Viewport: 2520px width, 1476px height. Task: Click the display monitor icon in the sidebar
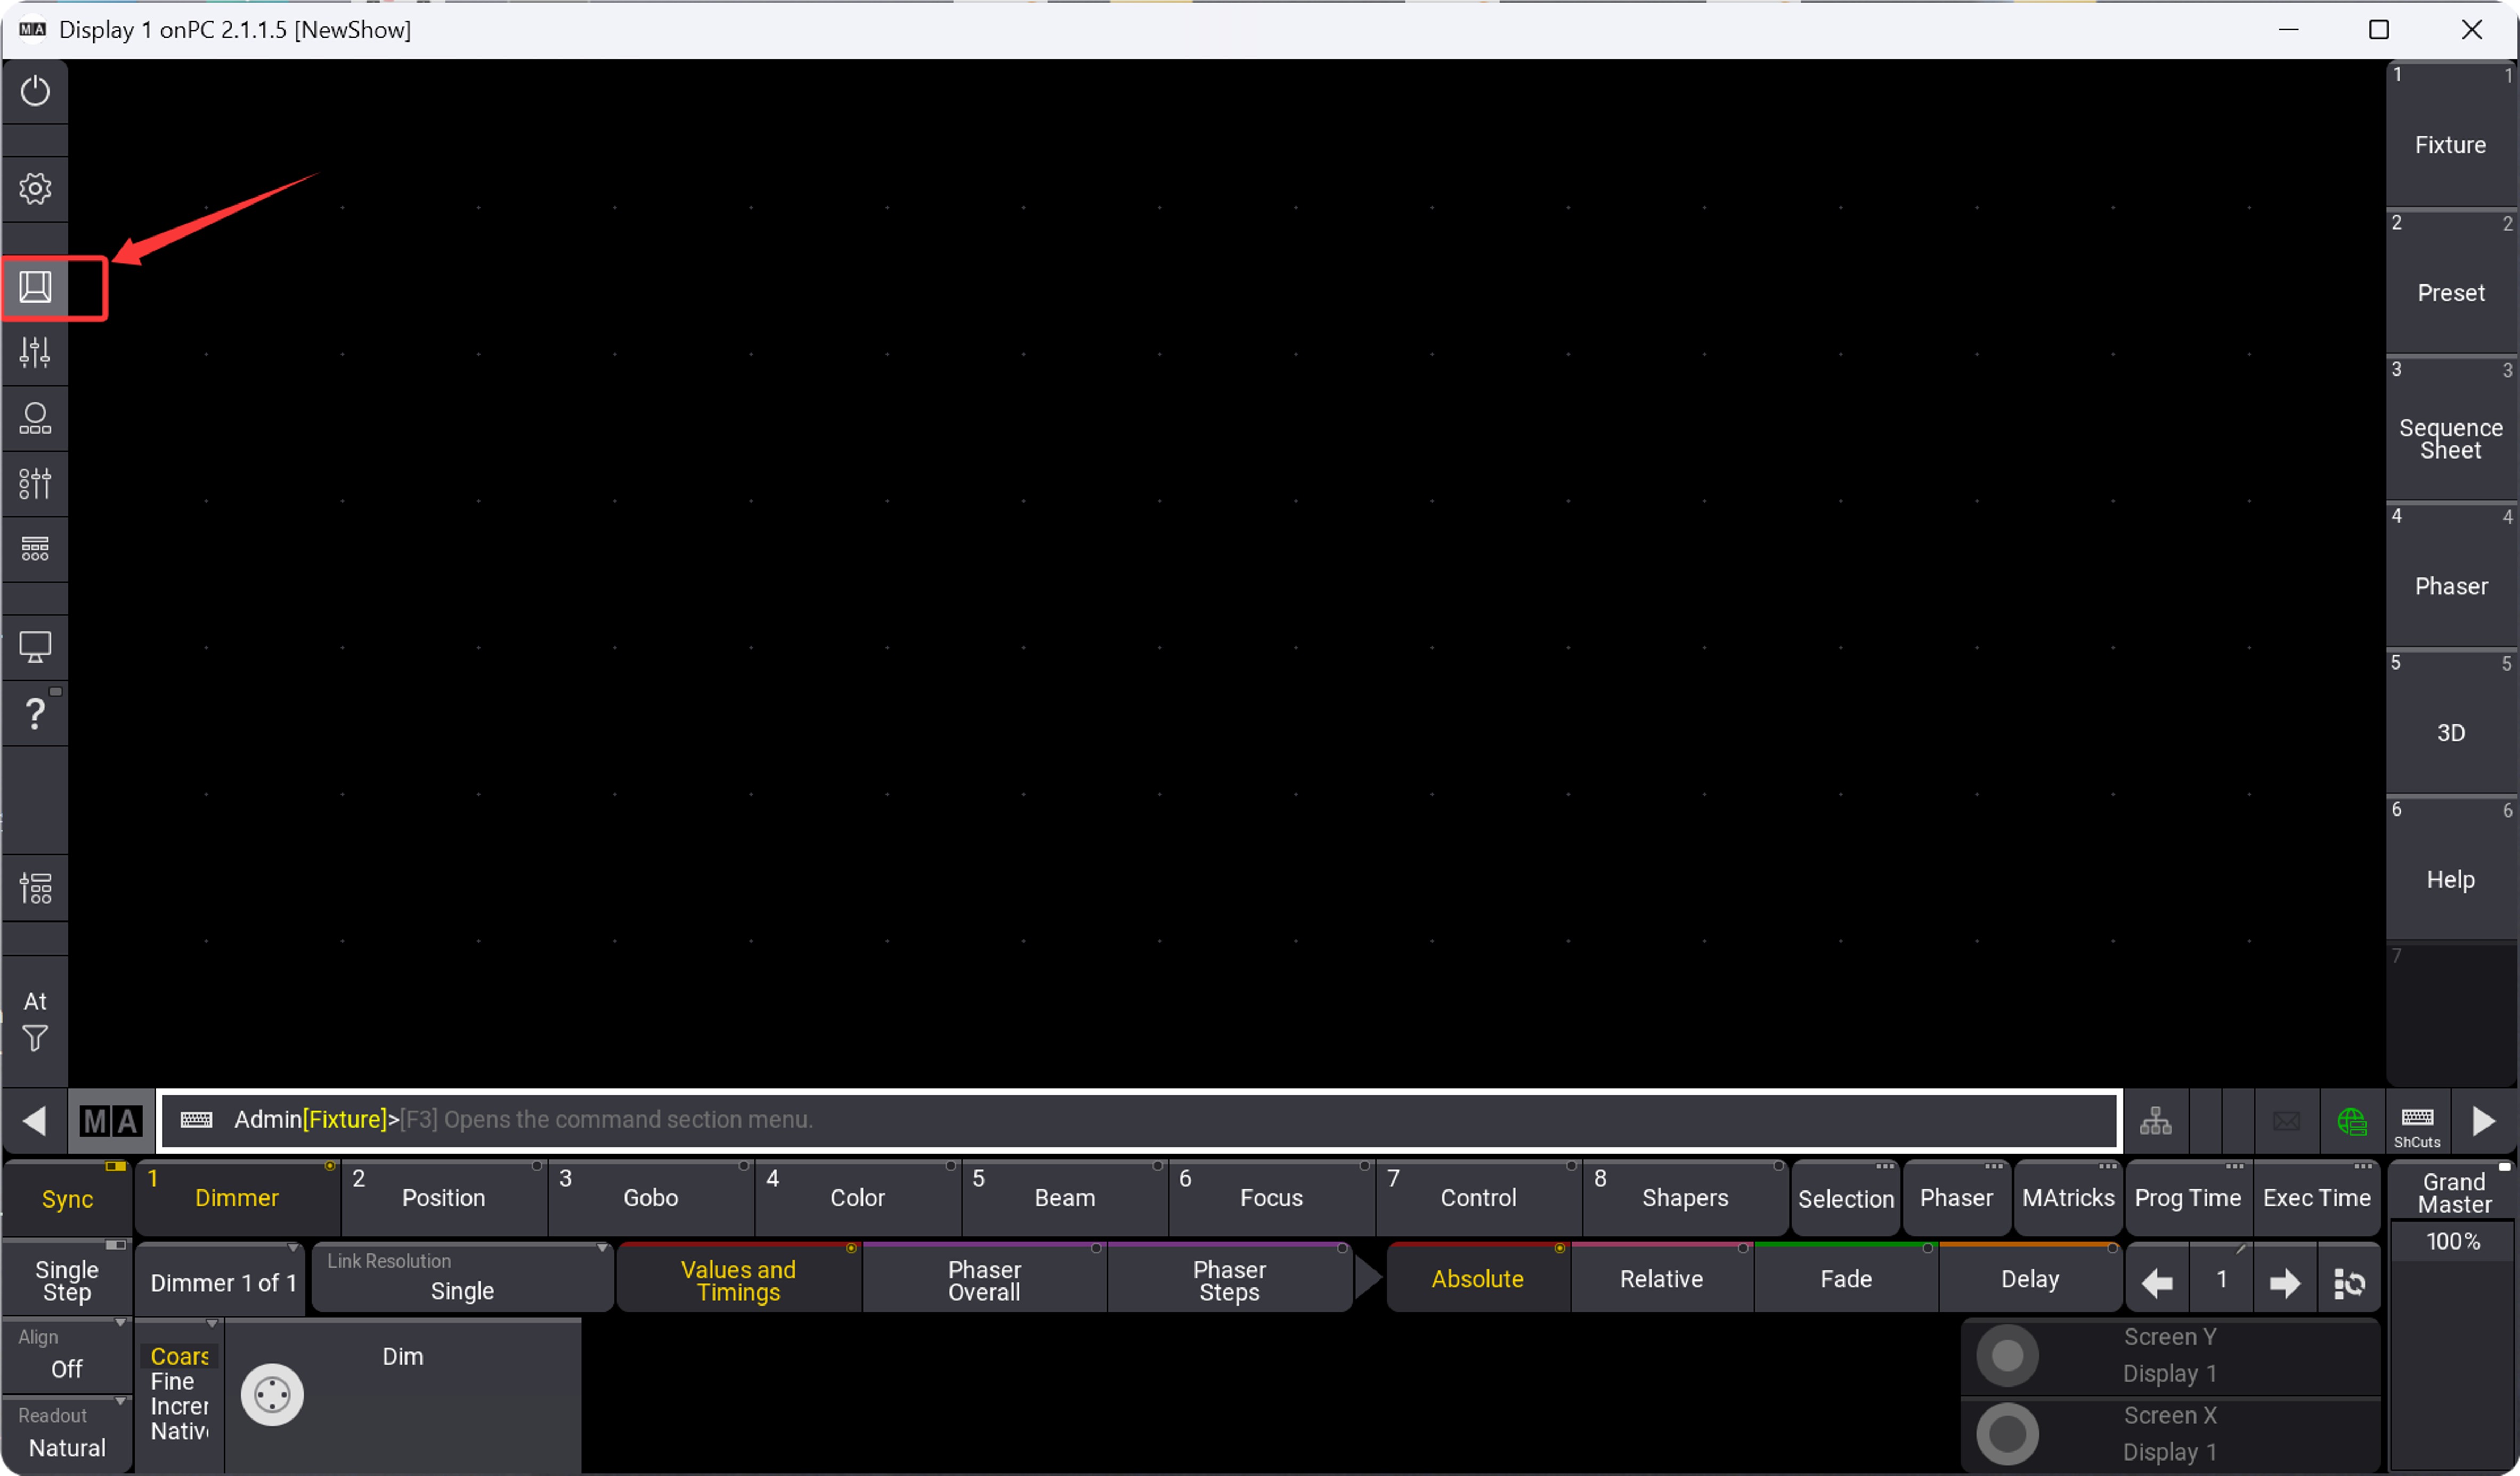pyautogui.click(x=35, y=647)
